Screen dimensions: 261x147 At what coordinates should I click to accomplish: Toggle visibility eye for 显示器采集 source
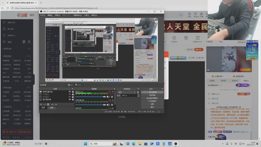[69, 100]
